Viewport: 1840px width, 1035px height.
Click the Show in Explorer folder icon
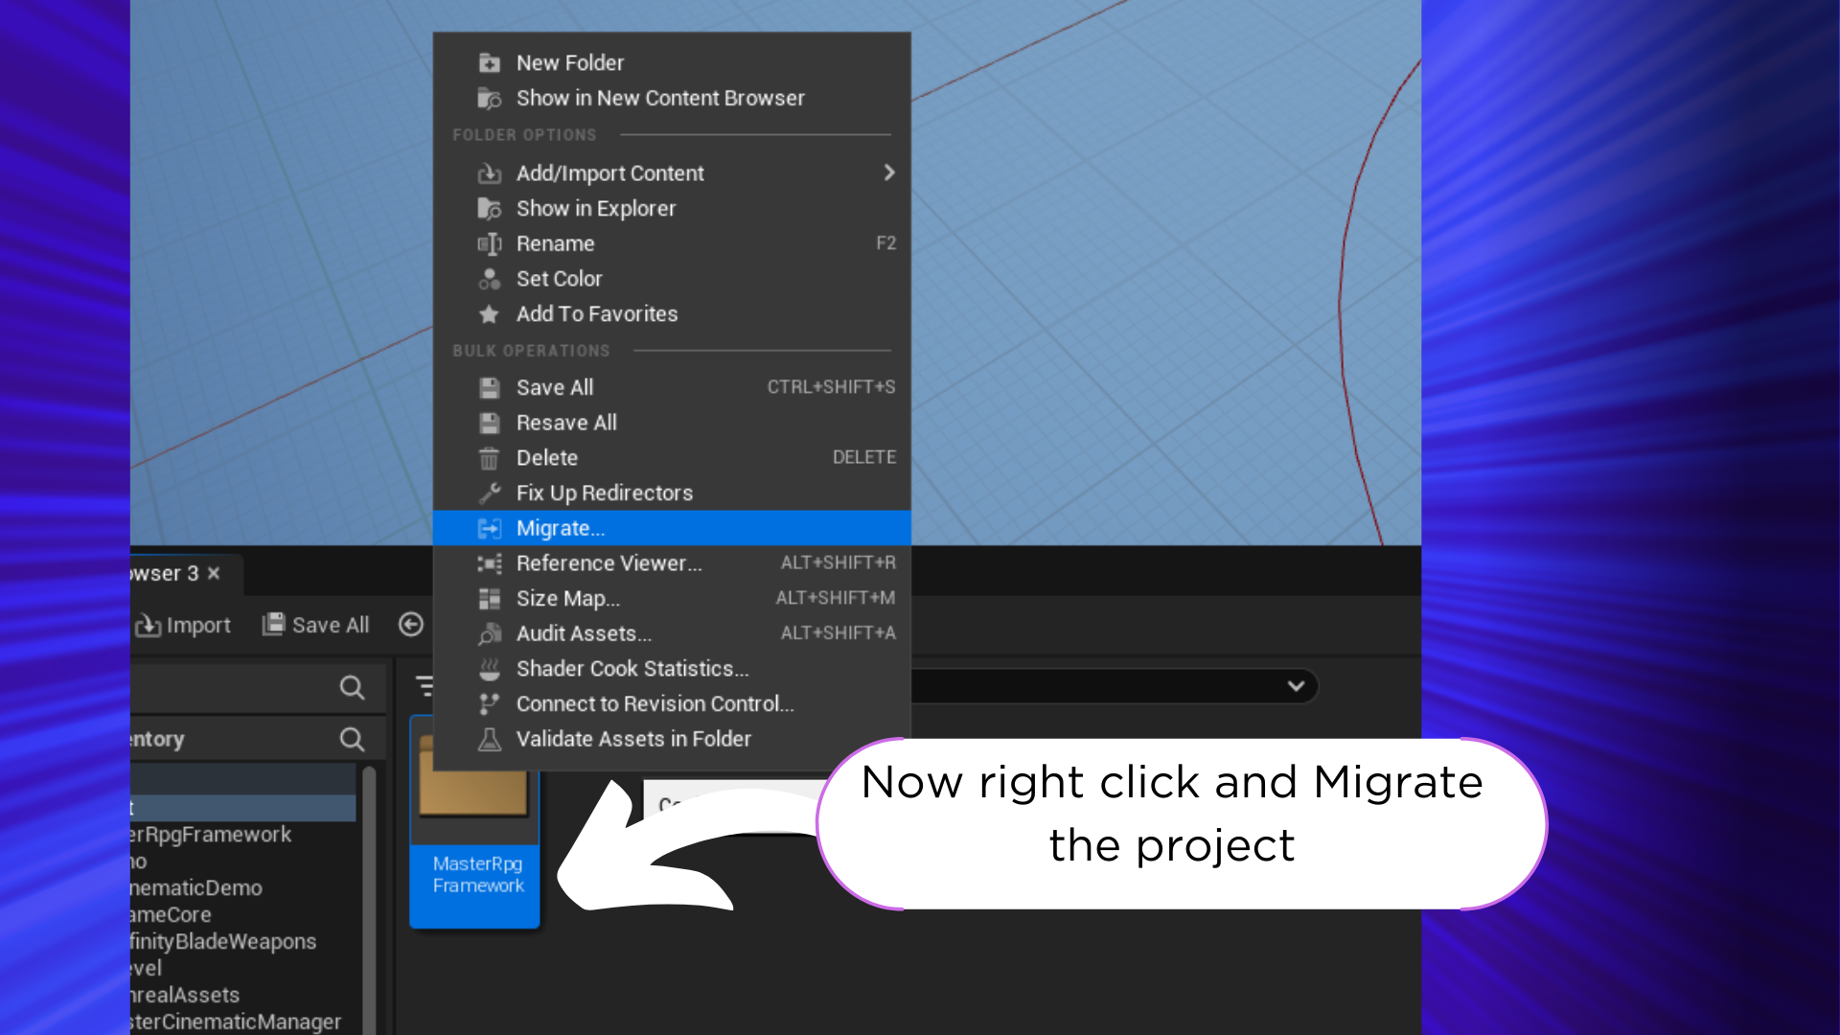point(490,208)
